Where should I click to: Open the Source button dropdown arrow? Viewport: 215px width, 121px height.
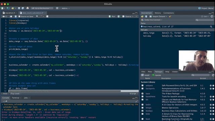point(133,16)
